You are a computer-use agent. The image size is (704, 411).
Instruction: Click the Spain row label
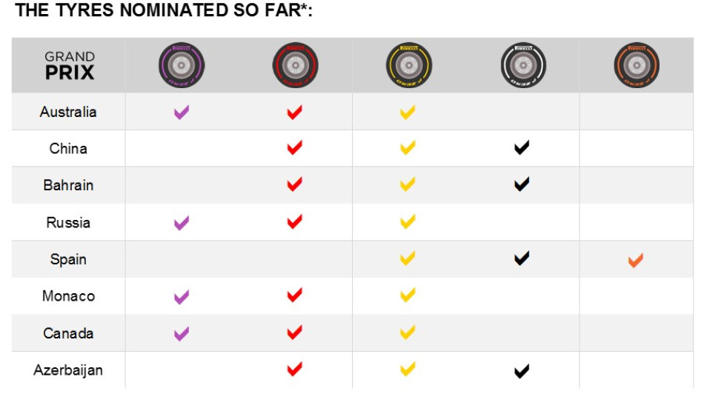(x=68, y=260)
